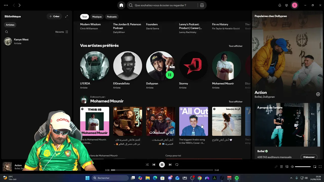Open This Is Mohamed Mounir playlist

[x=95, y=126]
